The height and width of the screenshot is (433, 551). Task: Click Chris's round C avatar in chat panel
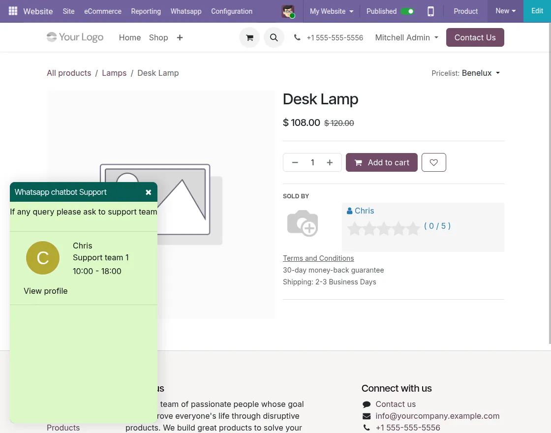pos(43,258)
